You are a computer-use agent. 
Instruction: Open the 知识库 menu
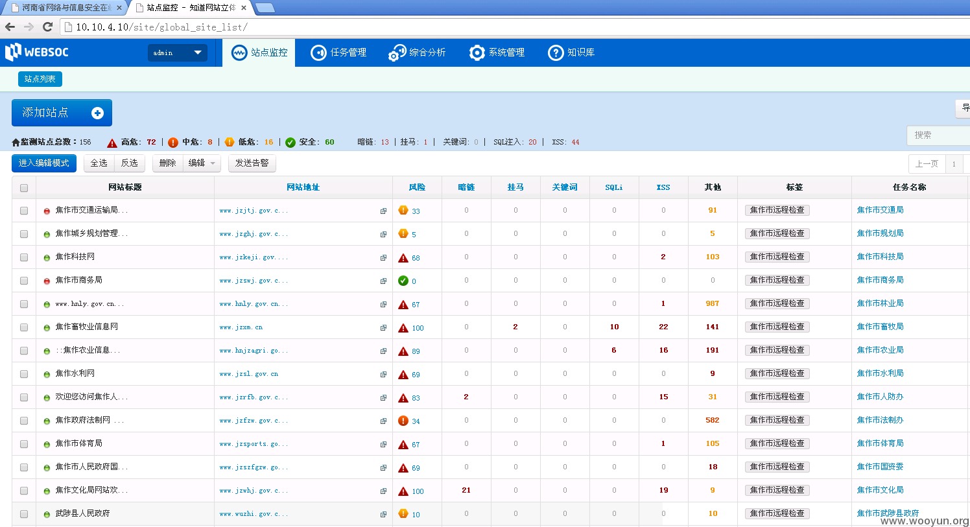point(571,53)
